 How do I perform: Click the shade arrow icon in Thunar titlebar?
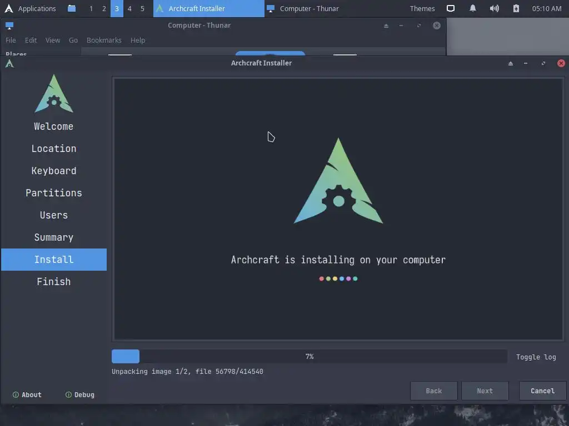click(386, 26)
